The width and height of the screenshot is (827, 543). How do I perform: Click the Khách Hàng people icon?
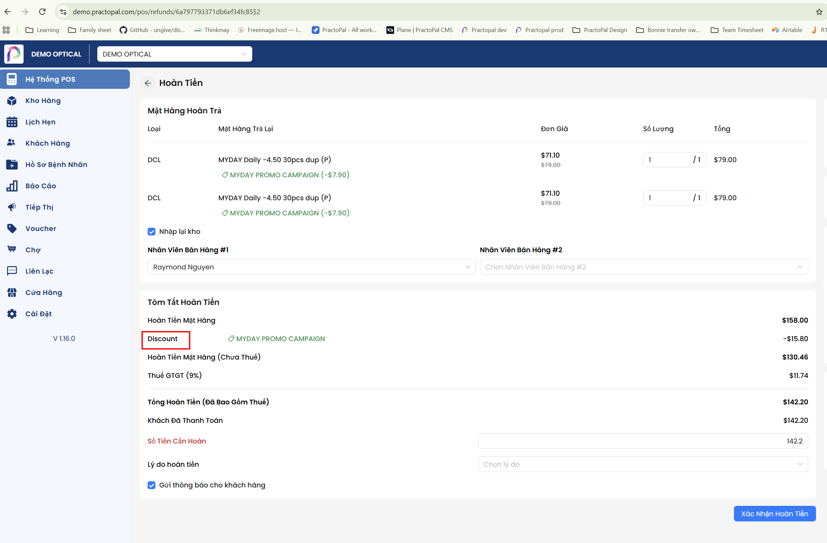tap(11, 142)
